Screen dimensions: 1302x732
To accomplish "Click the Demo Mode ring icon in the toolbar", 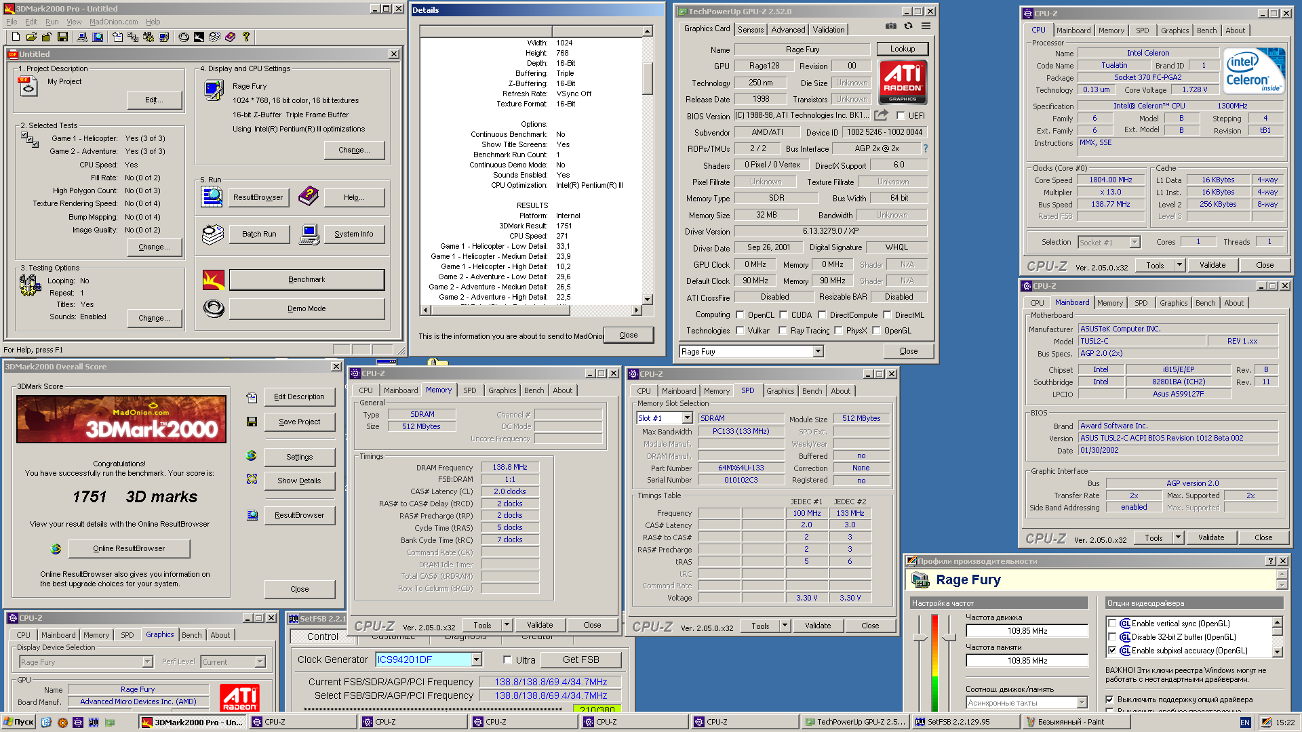I will click(184, 37).
